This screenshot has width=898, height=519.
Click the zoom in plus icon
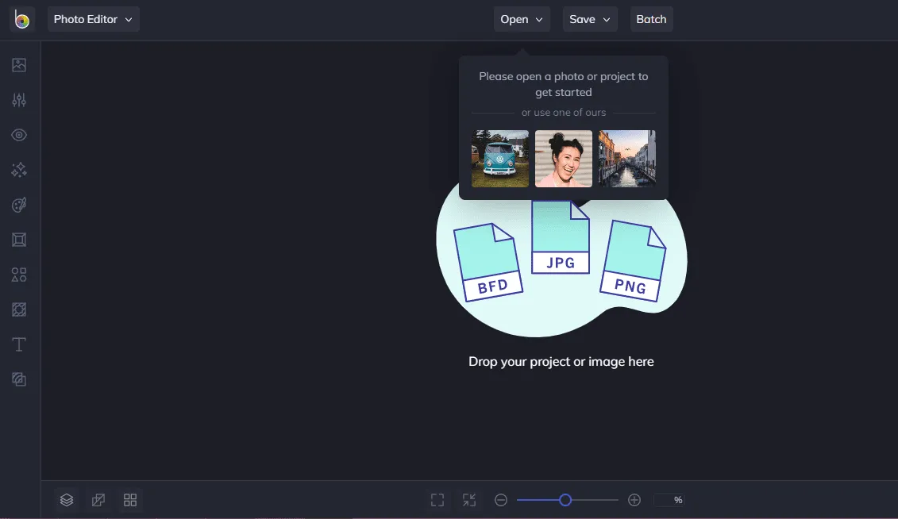click(634, 500)
